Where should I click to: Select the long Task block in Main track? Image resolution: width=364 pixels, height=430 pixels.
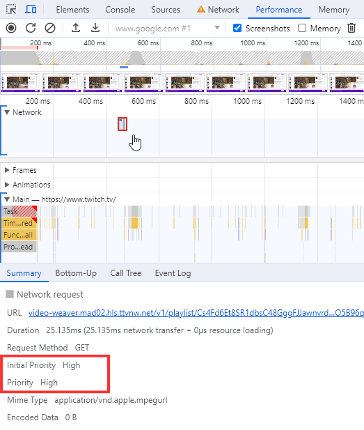[19, 211]
